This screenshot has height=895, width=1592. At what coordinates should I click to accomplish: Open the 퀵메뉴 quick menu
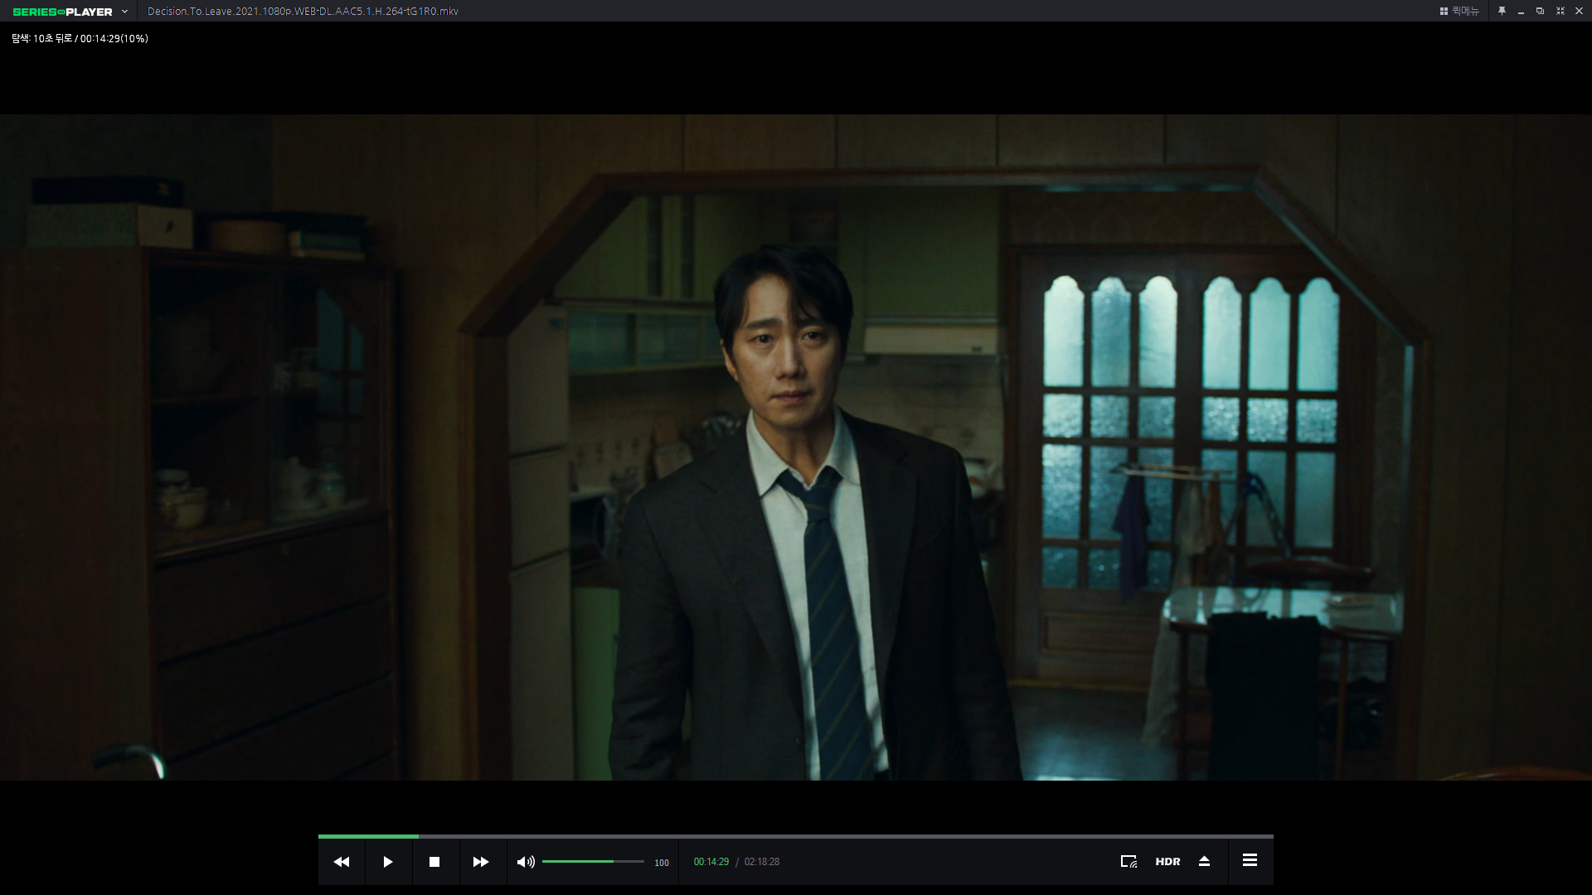[x=1459, y=11]
